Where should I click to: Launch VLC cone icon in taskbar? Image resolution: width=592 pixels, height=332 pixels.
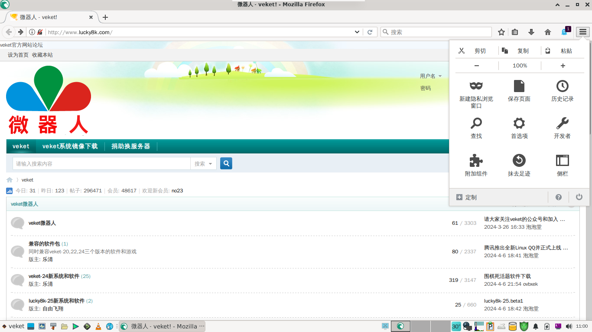point(98,326)
